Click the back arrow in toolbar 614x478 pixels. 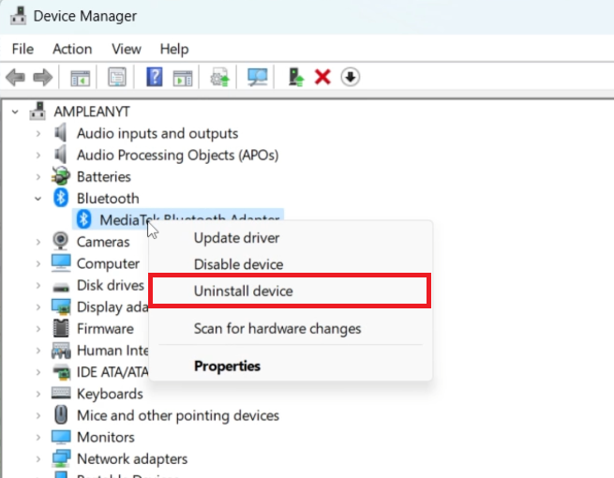tap(15, 77)
